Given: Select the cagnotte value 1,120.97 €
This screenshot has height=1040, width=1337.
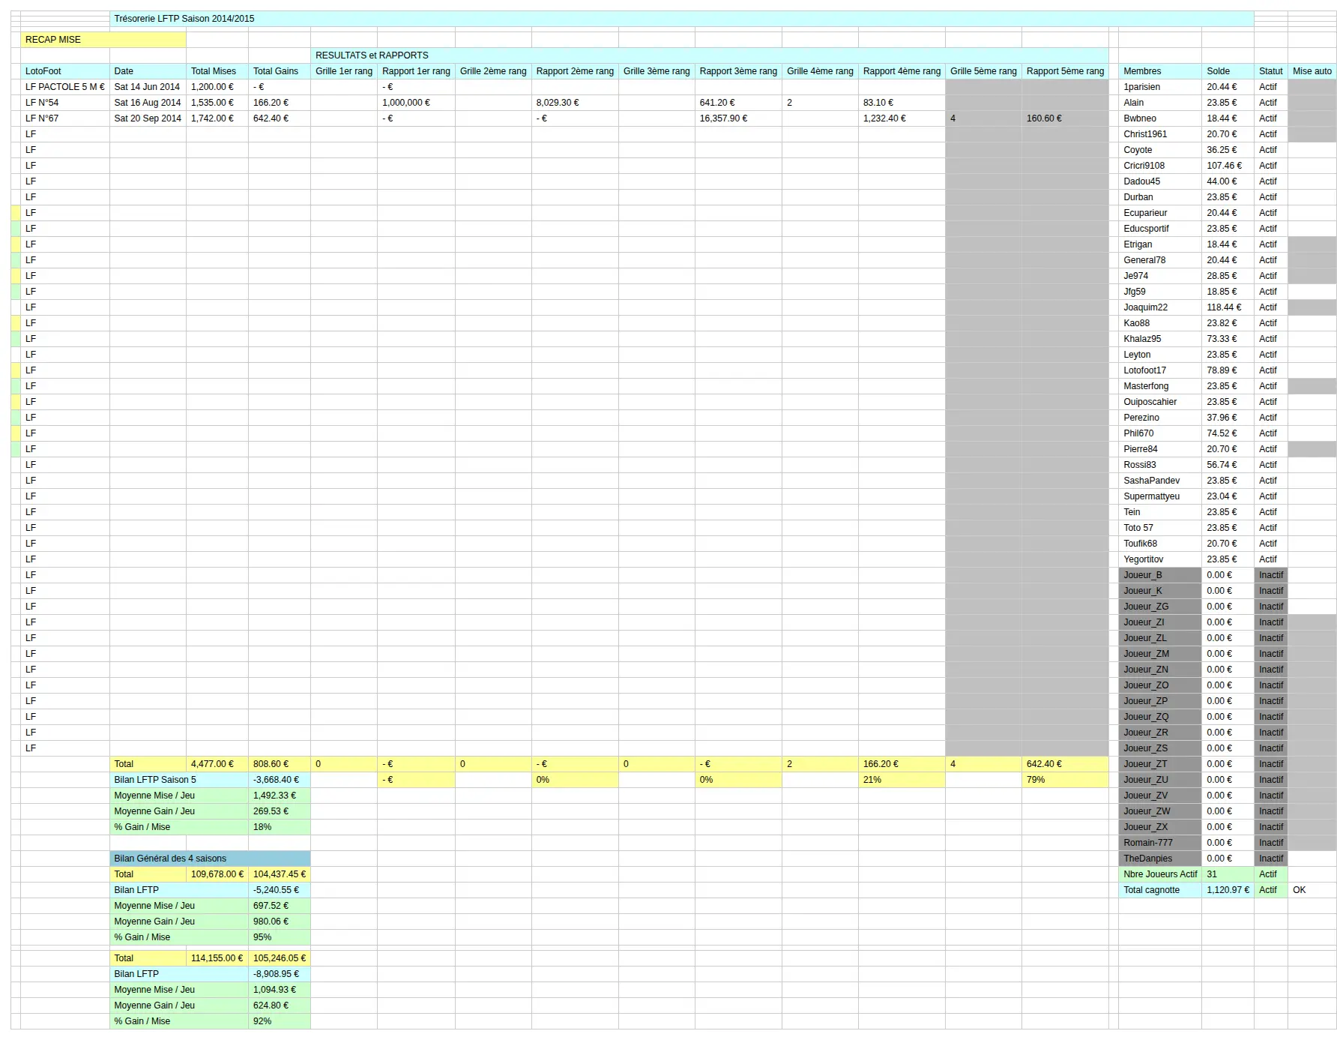Looking at the screenshot, I should pos(1228,890).
